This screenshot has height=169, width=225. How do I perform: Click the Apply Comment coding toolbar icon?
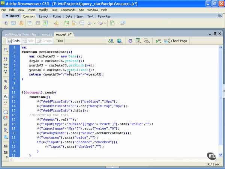(x=6, y=112)
